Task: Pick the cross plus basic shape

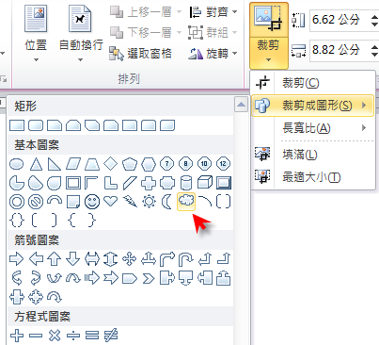Action: pyautogui.click(x=149, y=183)
